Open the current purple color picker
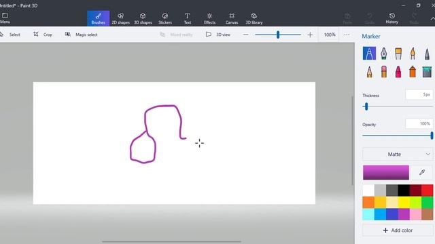Image resolution: width=435 pixels, height=244 pixels. point(386,172)
